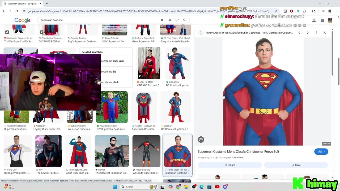Open the Chrome media control icon
This screenshot has height=191, width=340.
pyautogui.click(x=323, y=11)
